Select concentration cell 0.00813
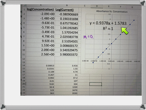The width and height of the screenshot is (146, 110). coord(40,65)
